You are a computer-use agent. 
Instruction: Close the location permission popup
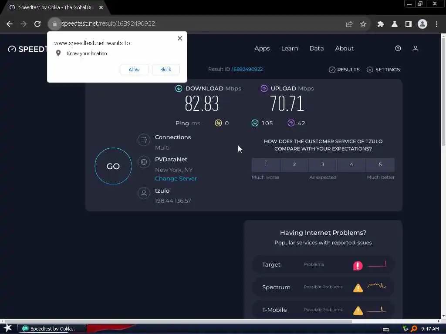[x=180, y=38]
